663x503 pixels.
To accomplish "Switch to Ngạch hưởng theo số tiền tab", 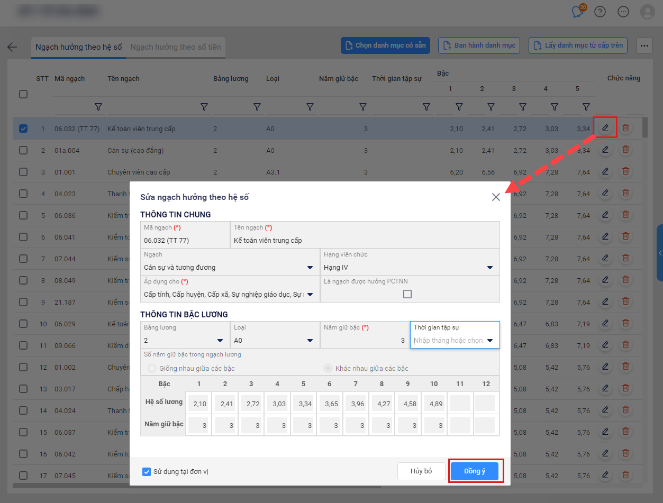I will click(x=176, y=47).
